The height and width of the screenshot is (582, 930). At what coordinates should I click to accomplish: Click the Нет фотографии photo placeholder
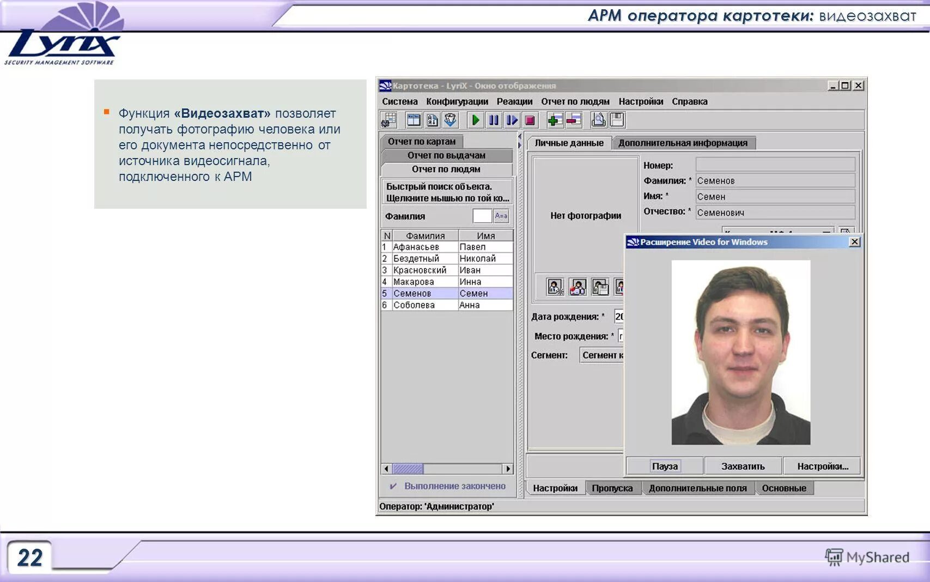585,215
